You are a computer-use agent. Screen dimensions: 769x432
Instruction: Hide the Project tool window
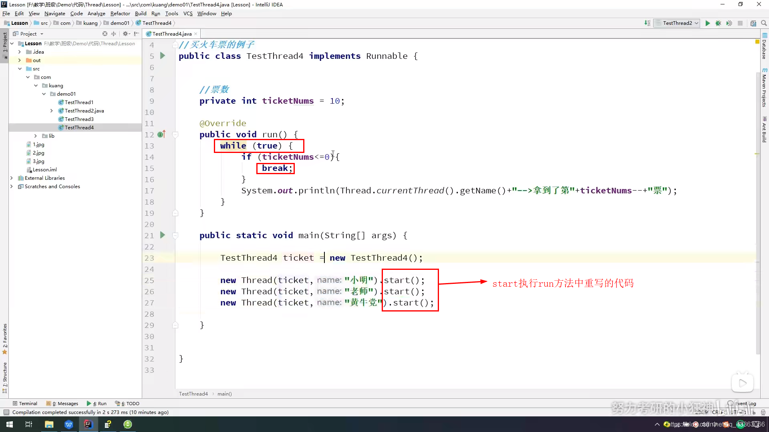point(137,34)
